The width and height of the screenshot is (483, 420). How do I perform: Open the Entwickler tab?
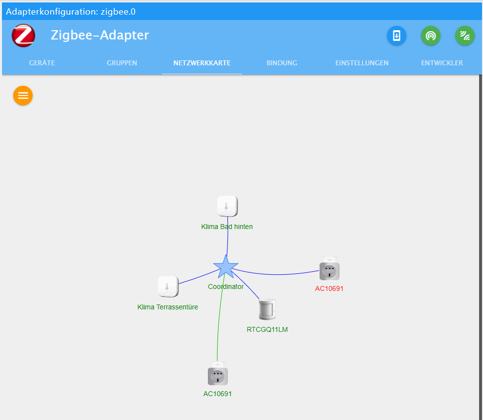pyautogui.click(x=442, y=63)
